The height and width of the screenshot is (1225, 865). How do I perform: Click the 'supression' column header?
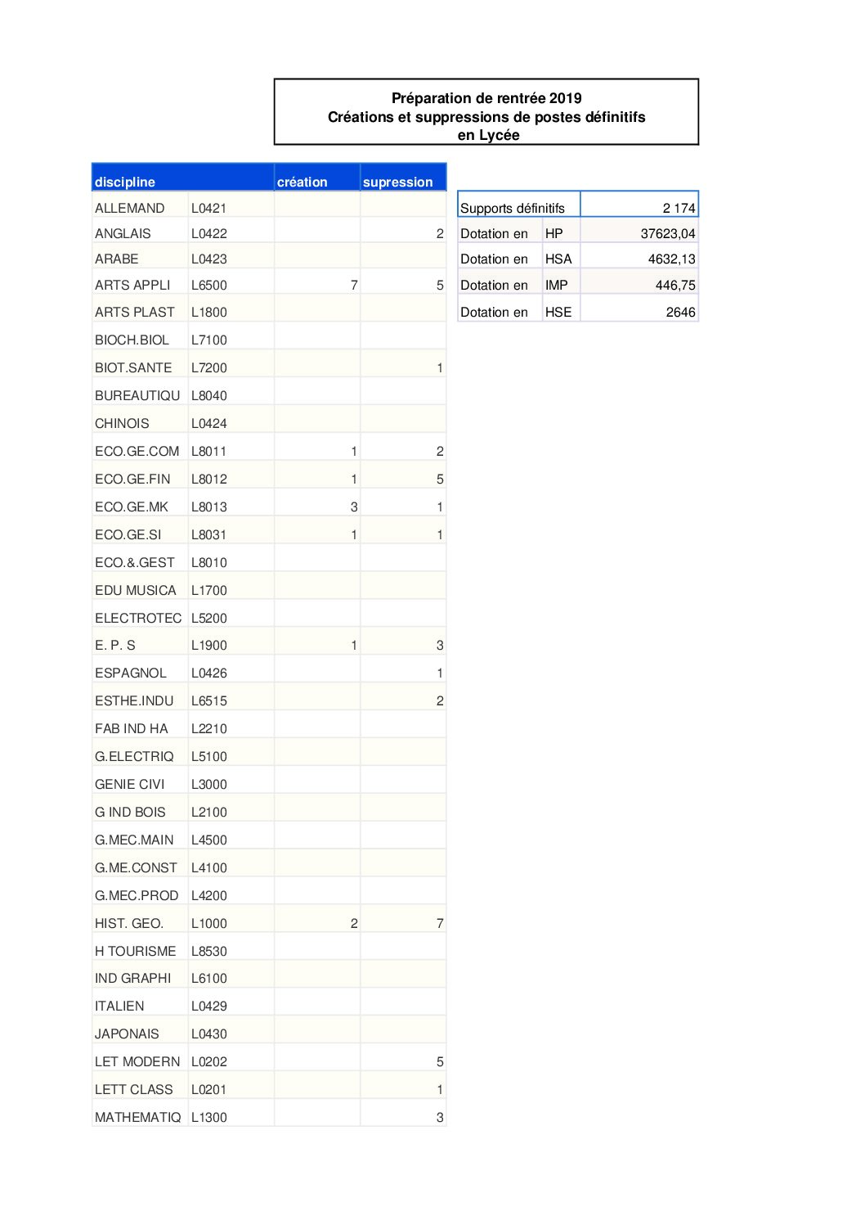tap(403, 177)
